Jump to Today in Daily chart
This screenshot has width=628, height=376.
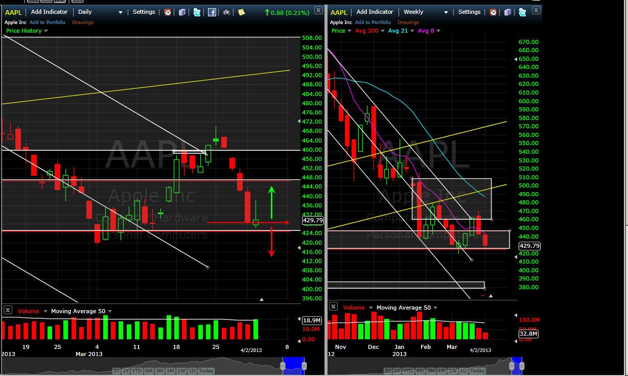[x=206, y=370]
